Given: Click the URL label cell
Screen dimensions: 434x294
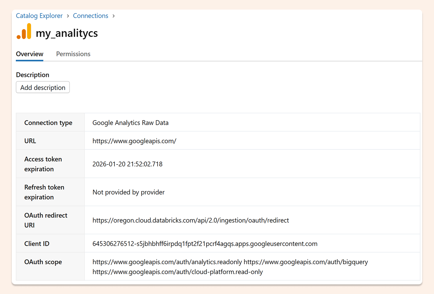Looking at the screenshot, I should pyautogui.click(x=50, y=141).
